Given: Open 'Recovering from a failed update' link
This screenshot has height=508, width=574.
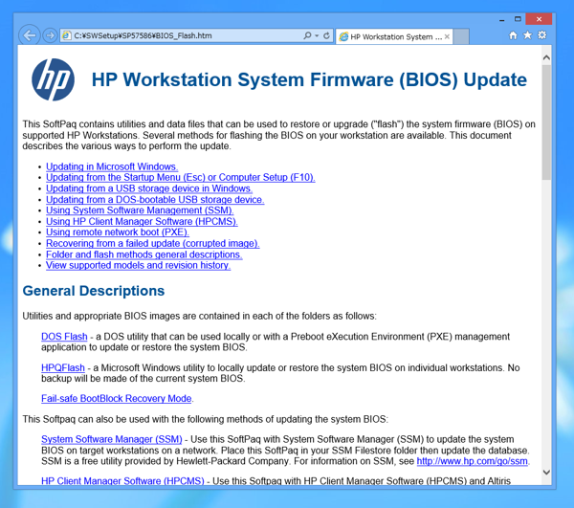Looking at the screenshot, I should coord(153,243).
